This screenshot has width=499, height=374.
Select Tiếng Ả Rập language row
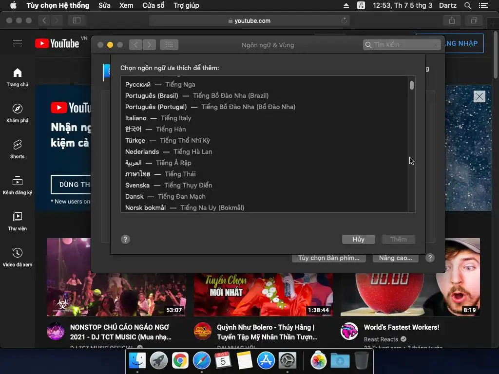click(x=264, y=163)
